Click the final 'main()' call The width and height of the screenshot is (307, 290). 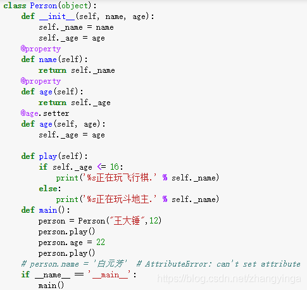tap(51, 286)
